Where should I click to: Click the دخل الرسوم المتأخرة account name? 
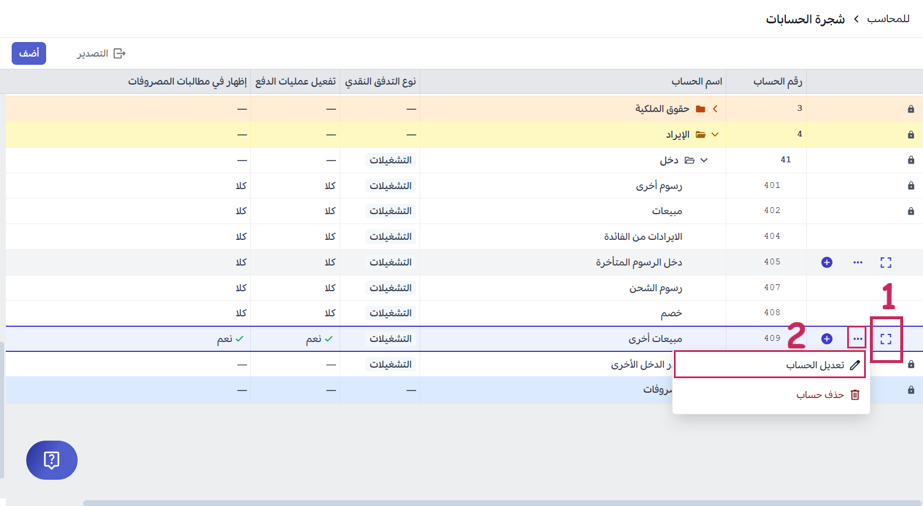[x=639, y=262]
